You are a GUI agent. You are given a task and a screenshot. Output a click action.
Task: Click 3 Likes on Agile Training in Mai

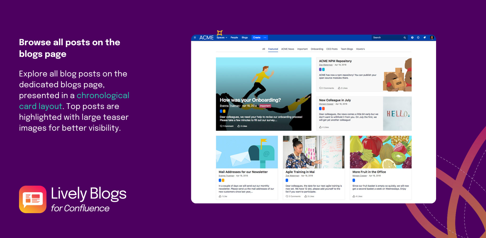pyautogui.click(x=309, y=196)
